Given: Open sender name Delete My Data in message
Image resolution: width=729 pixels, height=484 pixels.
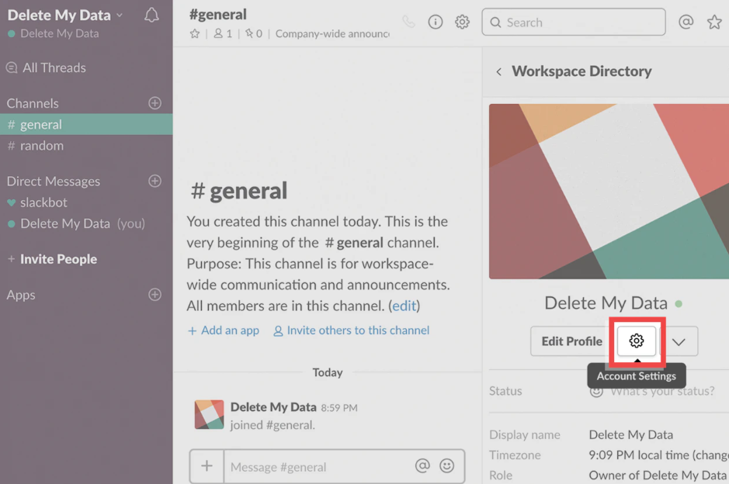Looking at the screenshot, I should pyautogui.click(x=273, y=407).
